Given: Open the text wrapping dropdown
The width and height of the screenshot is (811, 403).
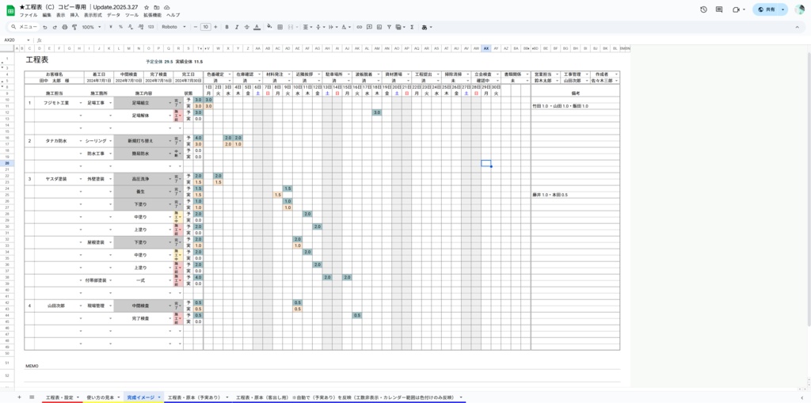Looking at the screenshot, I should pos(333,27).
